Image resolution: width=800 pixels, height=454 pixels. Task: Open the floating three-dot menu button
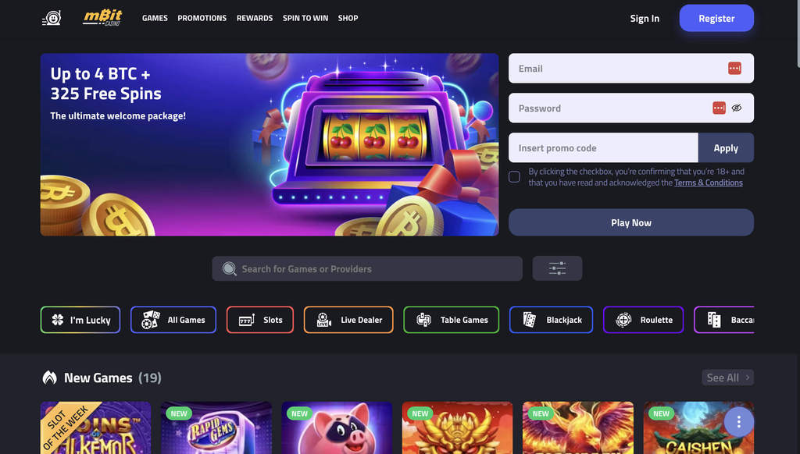738,421
